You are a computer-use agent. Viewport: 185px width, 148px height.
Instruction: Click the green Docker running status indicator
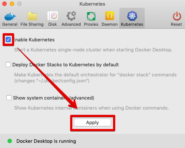pyautogui.click(x=10, y=141)
